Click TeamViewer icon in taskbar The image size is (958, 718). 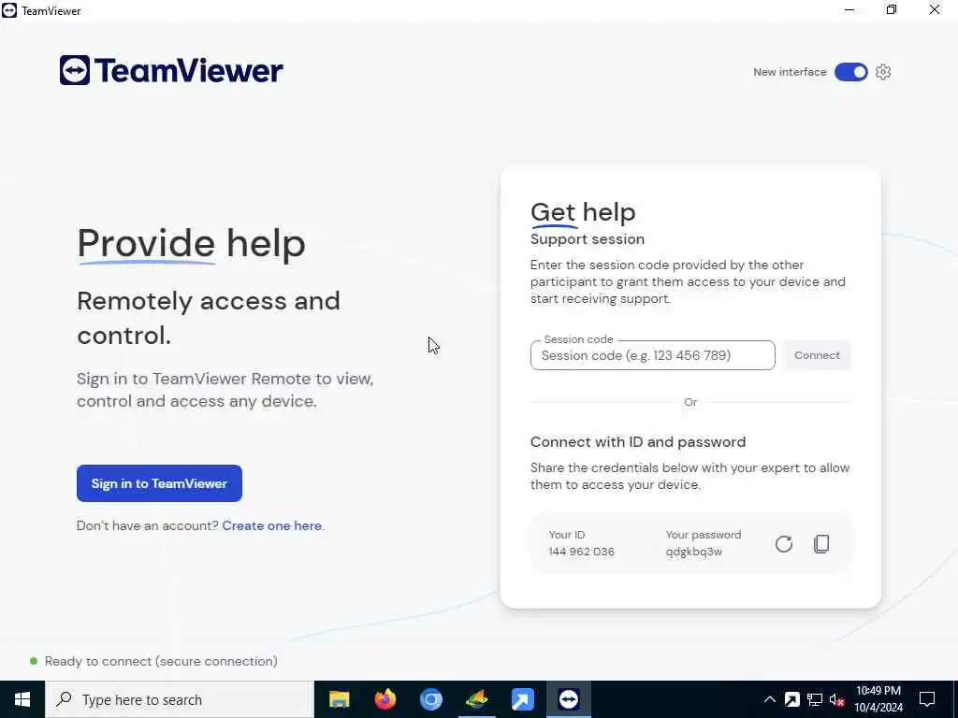click(568, 699)
